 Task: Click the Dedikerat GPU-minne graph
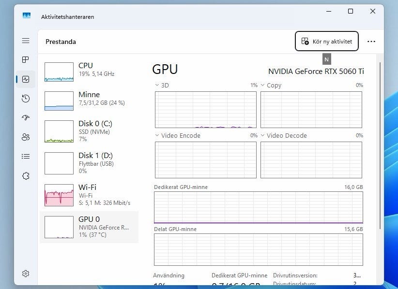coord(259,207)
